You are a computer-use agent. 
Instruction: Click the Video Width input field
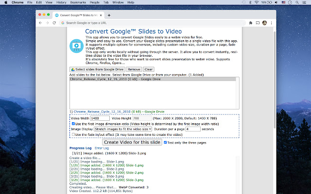[100, 118]
